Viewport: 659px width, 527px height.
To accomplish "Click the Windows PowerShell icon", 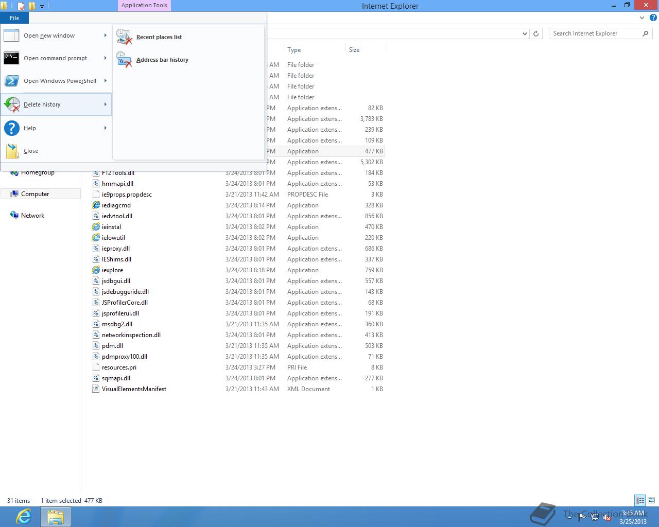I will coord(11,81).
